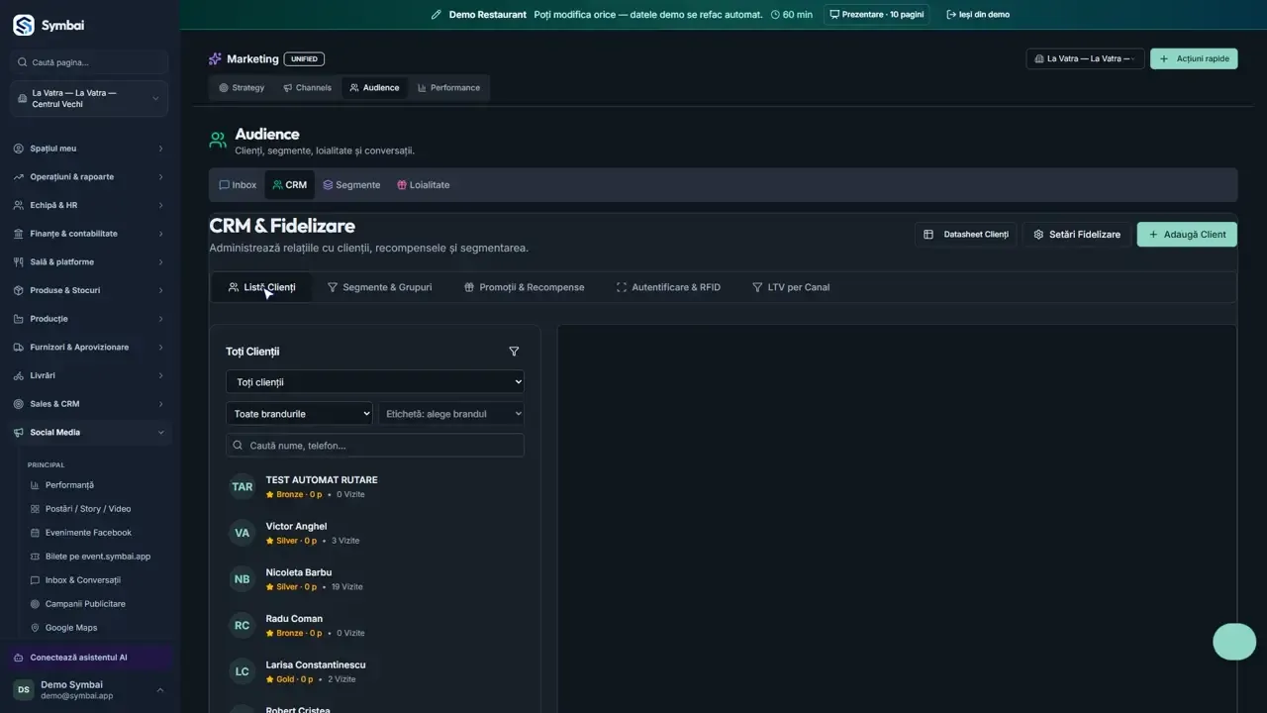Open the Performance marketing tab

(448, 88)
